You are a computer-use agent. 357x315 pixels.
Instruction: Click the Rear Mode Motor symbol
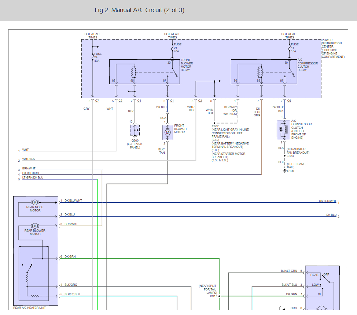[35, 202]
